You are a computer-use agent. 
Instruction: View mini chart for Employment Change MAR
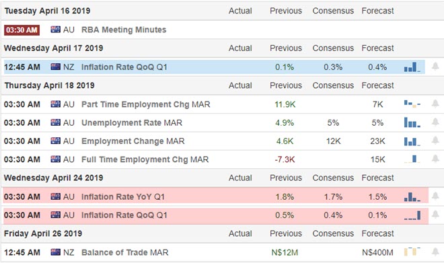click(412, 141)
